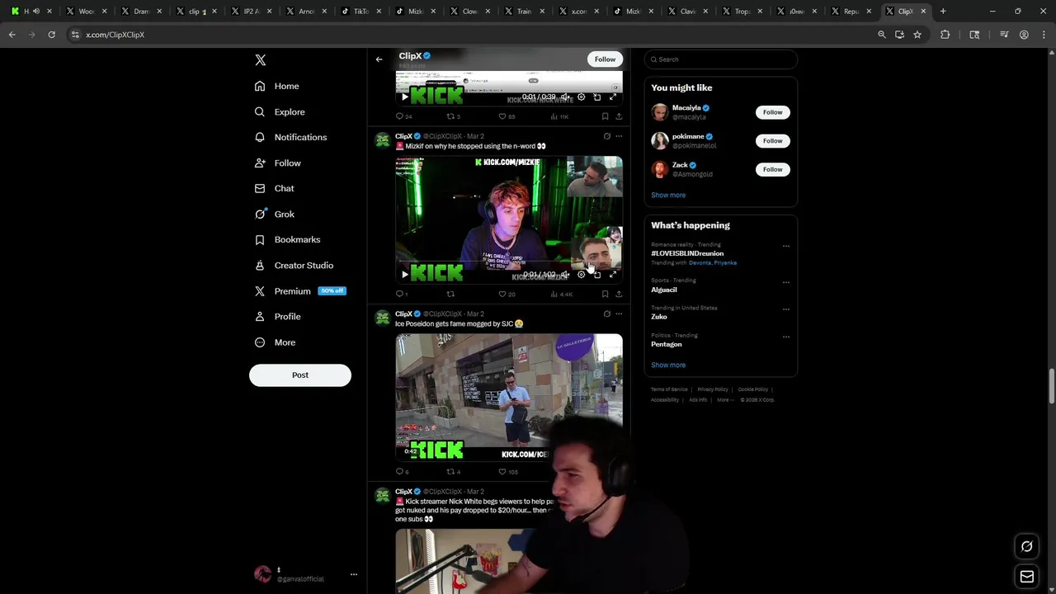Play the 0:39 Nick White video at the top
Screen dimensions: 1056x594
tap(405, 97)
